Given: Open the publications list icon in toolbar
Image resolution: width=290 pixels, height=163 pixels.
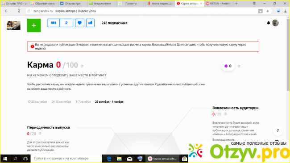Looking at the screenshot, I should coord(54,23).
